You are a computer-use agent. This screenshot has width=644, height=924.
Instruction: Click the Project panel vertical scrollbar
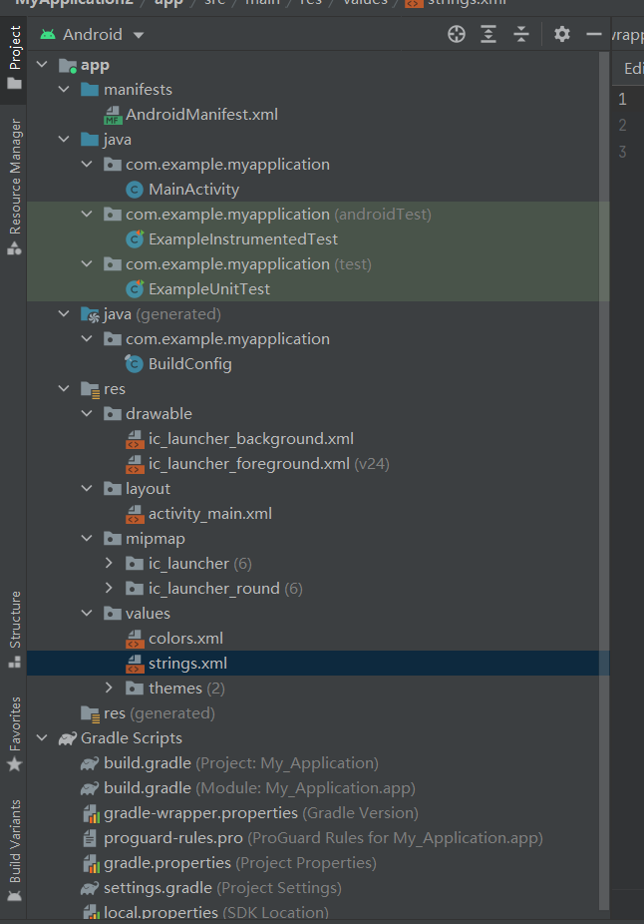pyautogui.click(x=603, y=480)
